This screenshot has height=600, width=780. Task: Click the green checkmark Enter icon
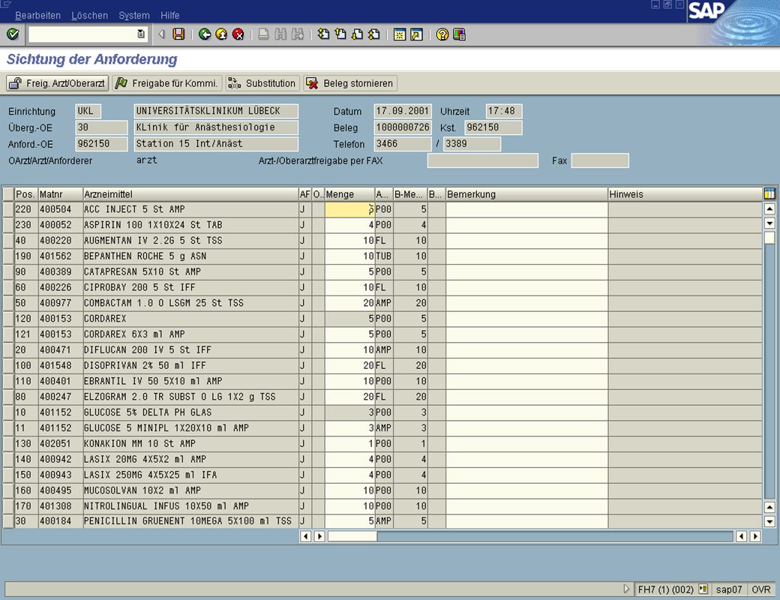pos(13,34)
